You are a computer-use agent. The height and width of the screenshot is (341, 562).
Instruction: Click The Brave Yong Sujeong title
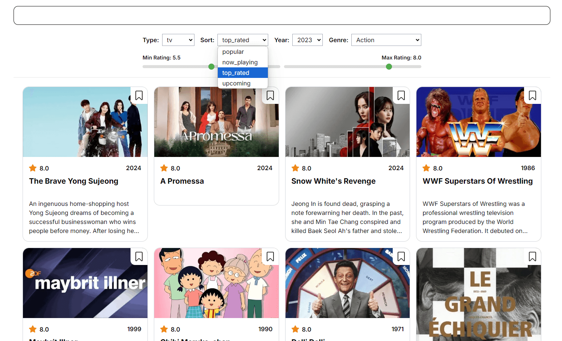74,181
